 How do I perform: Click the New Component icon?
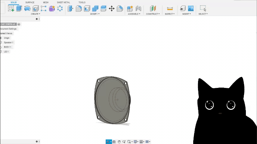(130, 8)
